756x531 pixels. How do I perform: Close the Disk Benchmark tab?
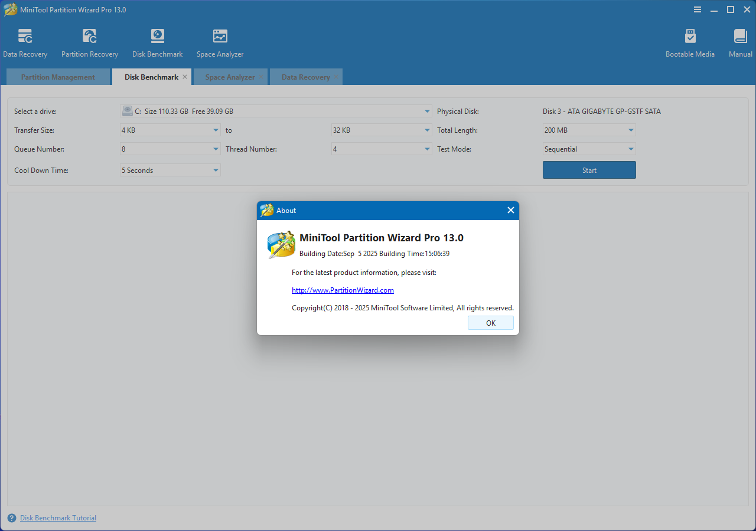[185, 77]
